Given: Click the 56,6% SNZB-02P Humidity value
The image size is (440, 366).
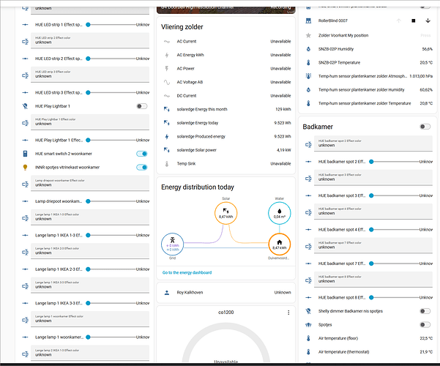Looking at the screenshot, I should pyautogui.click(x=427, y=49).
